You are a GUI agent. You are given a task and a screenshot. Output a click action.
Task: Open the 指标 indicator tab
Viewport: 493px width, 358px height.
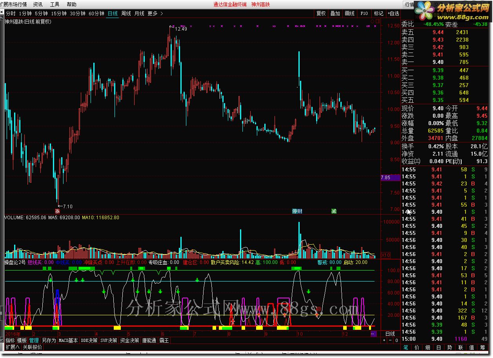coord(10,340)
